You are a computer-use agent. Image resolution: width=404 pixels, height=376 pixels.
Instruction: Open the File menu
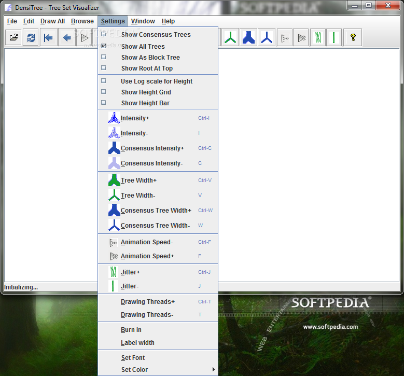point(12,21)
